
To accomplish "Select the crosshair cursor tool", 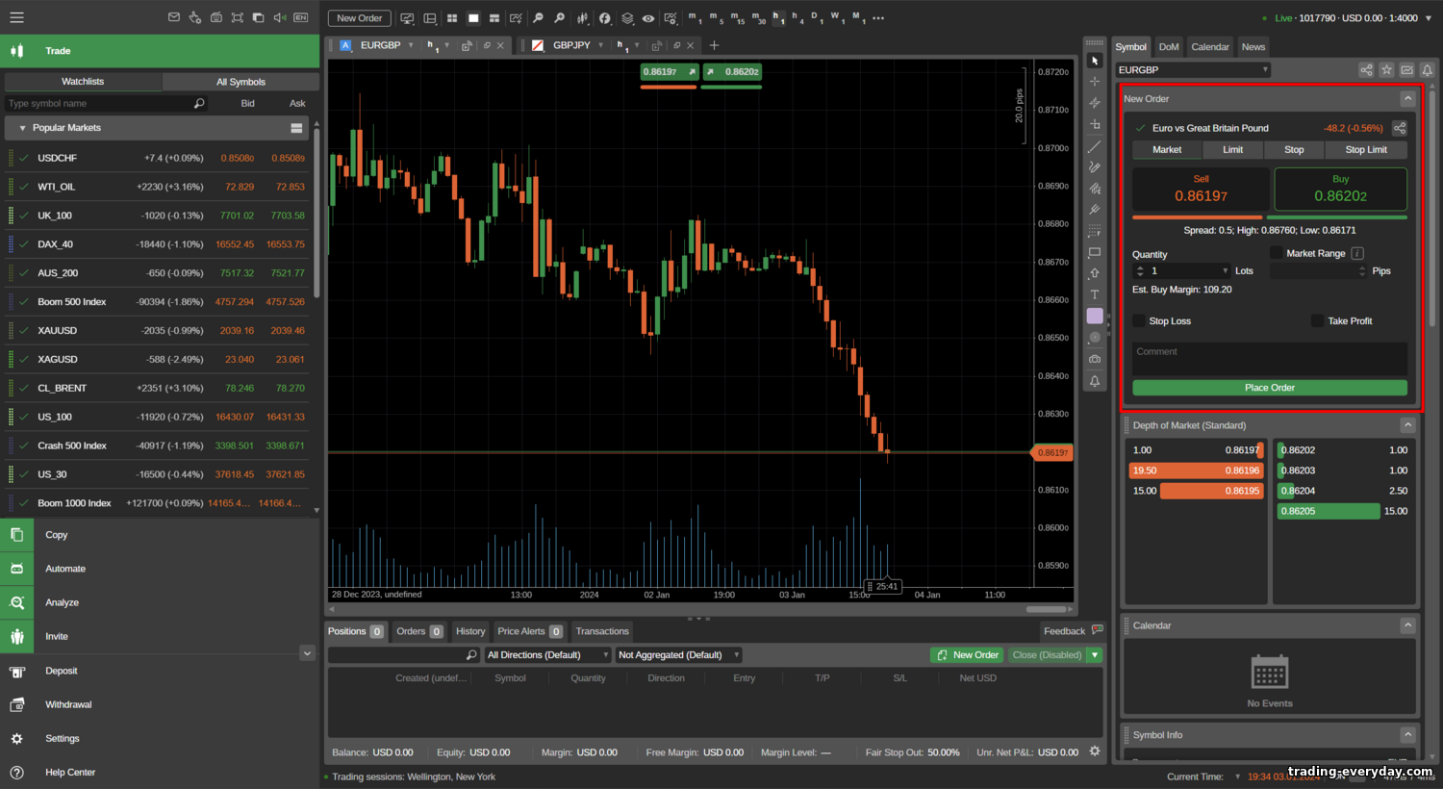I will (1094, 82).
